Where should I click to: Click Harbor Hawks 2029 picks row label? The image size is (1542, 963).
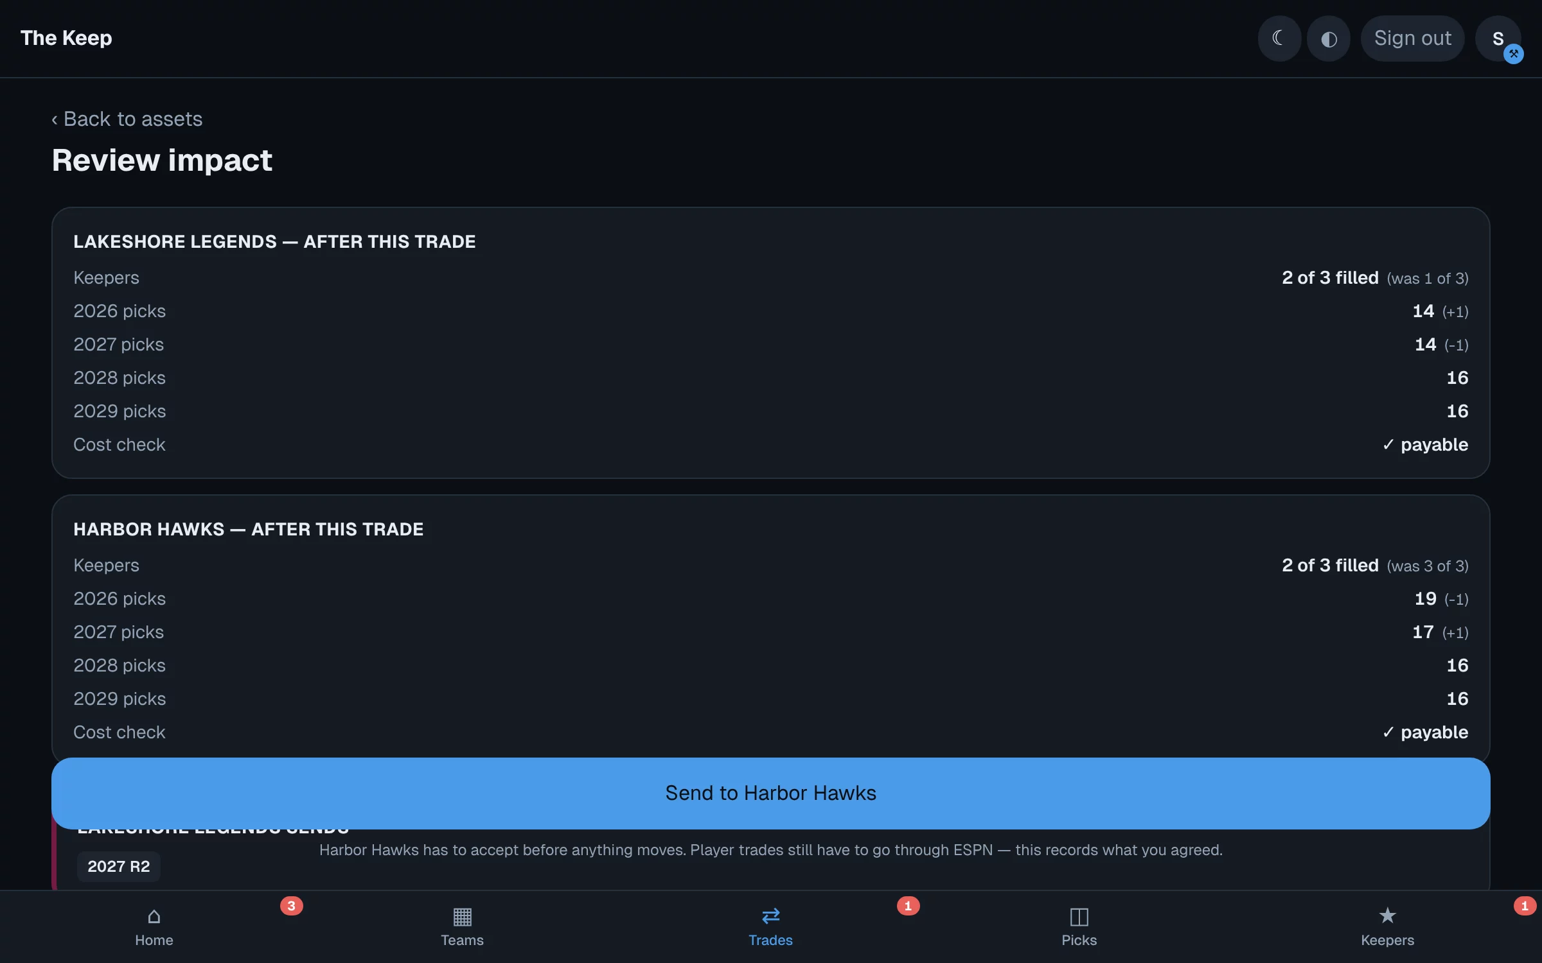point(120,699)
